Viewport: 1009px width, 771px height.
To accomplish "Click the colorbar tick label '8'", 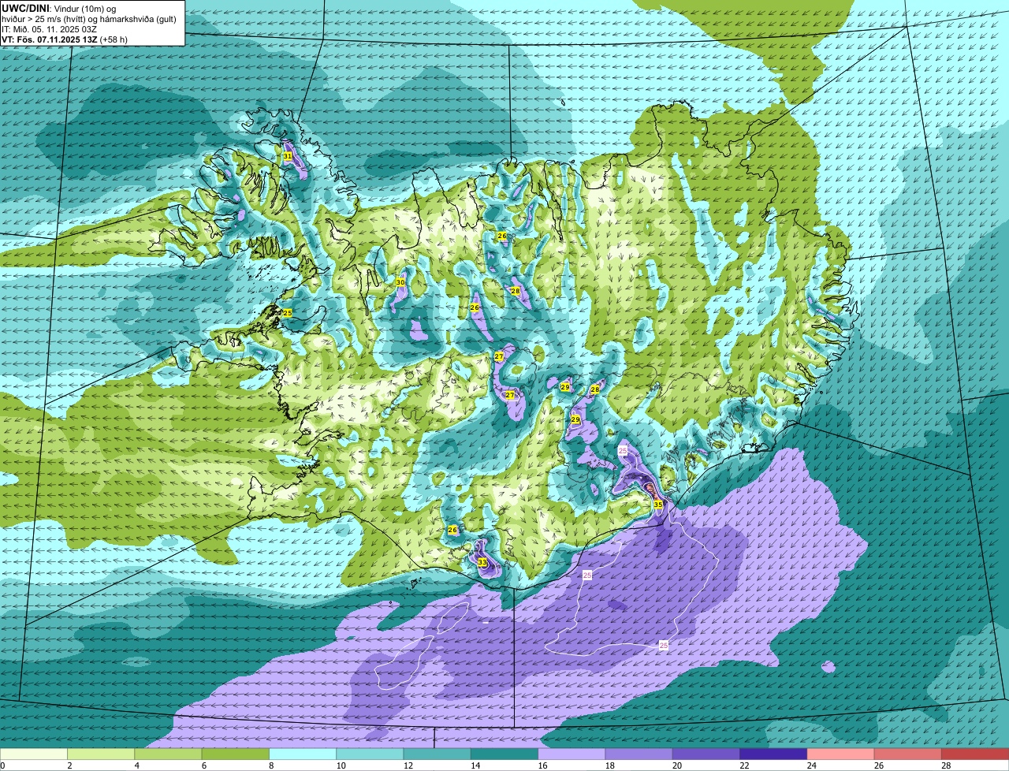I will tap(271, 765).
